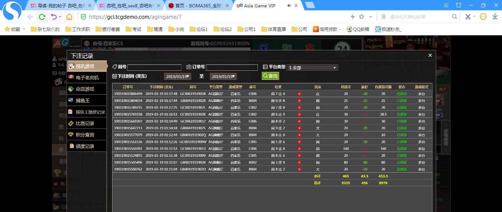Viewport: 502px width, 212px height.
Task: Click the browser refresh icon
Action: click(x=42, y=17)
